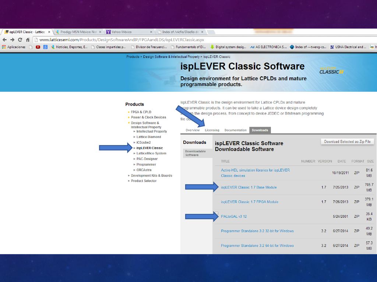The height and width of the screenshot is (282, 377).
Task: Open the Divisor de Frecuenci bookmark
Action: (x=149, y=47)
